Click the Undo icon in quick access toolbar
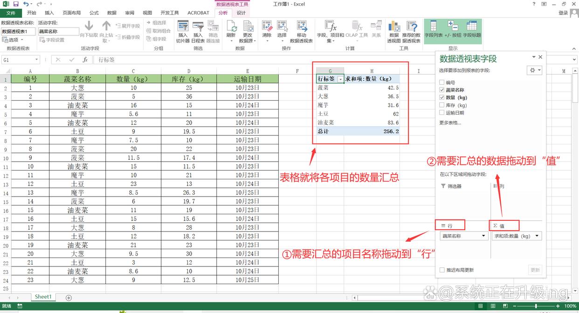 click(26, 4)
